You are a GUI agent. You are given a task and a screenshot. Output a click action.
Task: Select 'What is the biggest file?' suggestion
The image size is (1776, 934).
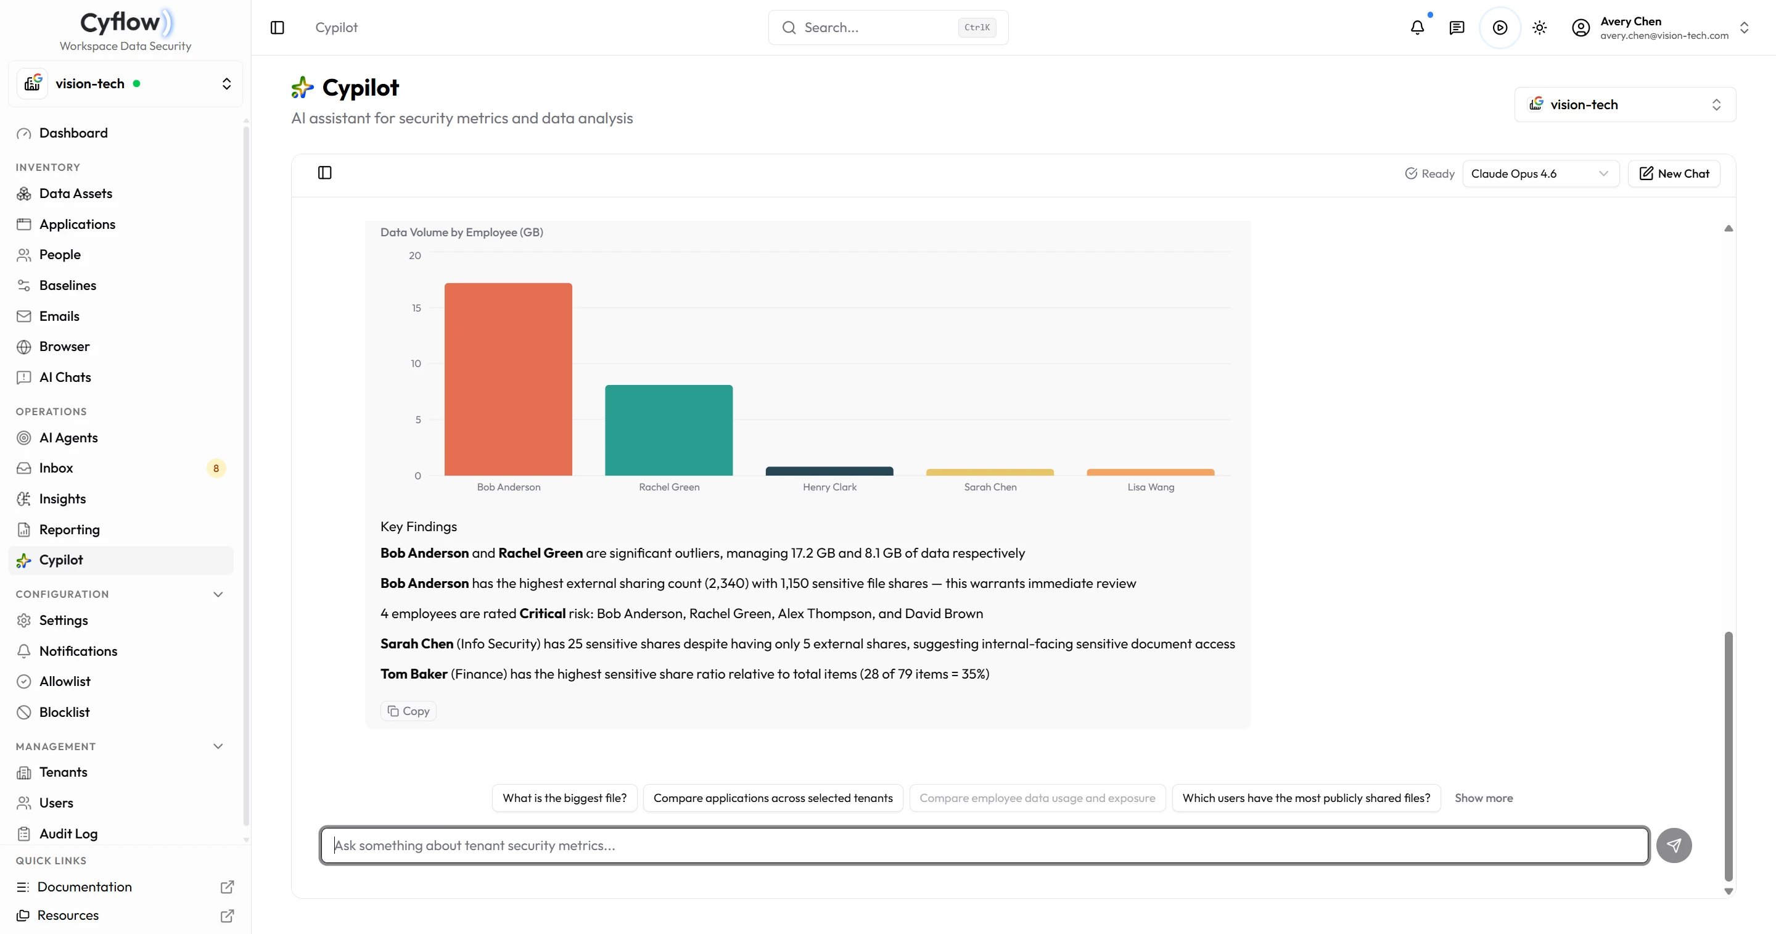point(565,798)
